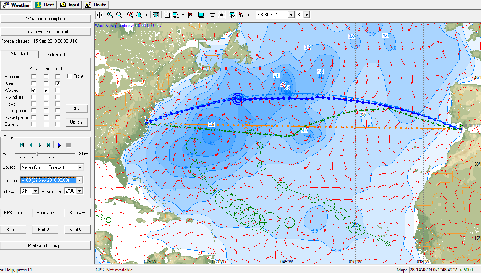
Task: Click the map coordinates status field
Action: [433, 270]
